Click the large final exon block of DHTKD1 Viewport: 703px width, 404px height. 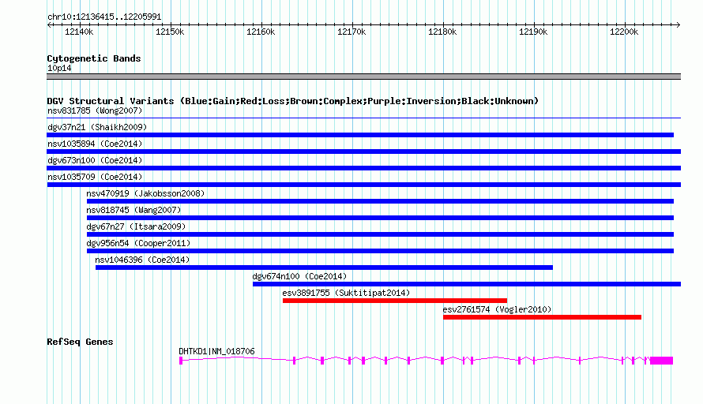662,361
